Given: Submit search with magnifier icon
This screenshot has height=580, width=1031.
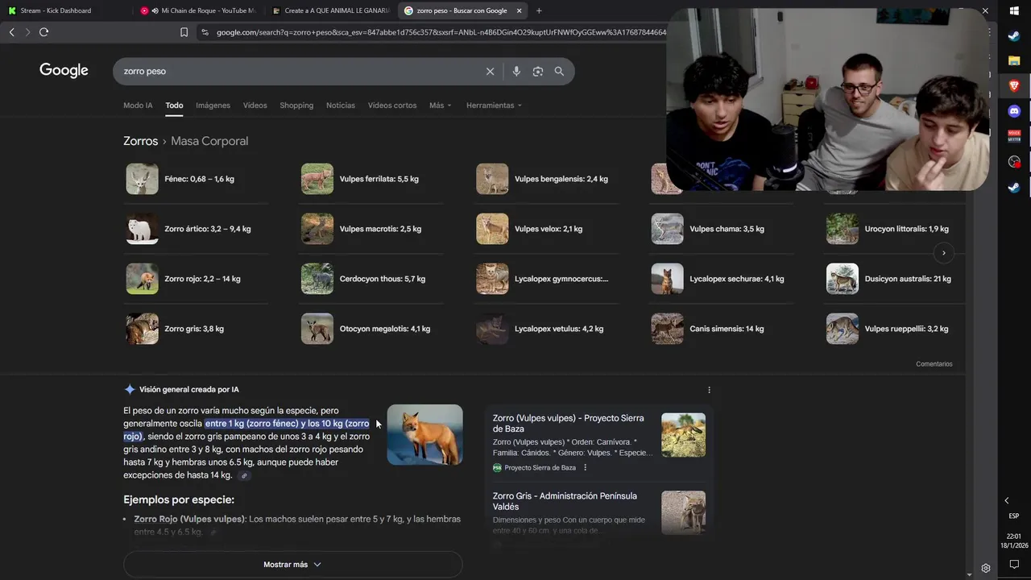Looking at the screenshot, I should tap(559, 72).
